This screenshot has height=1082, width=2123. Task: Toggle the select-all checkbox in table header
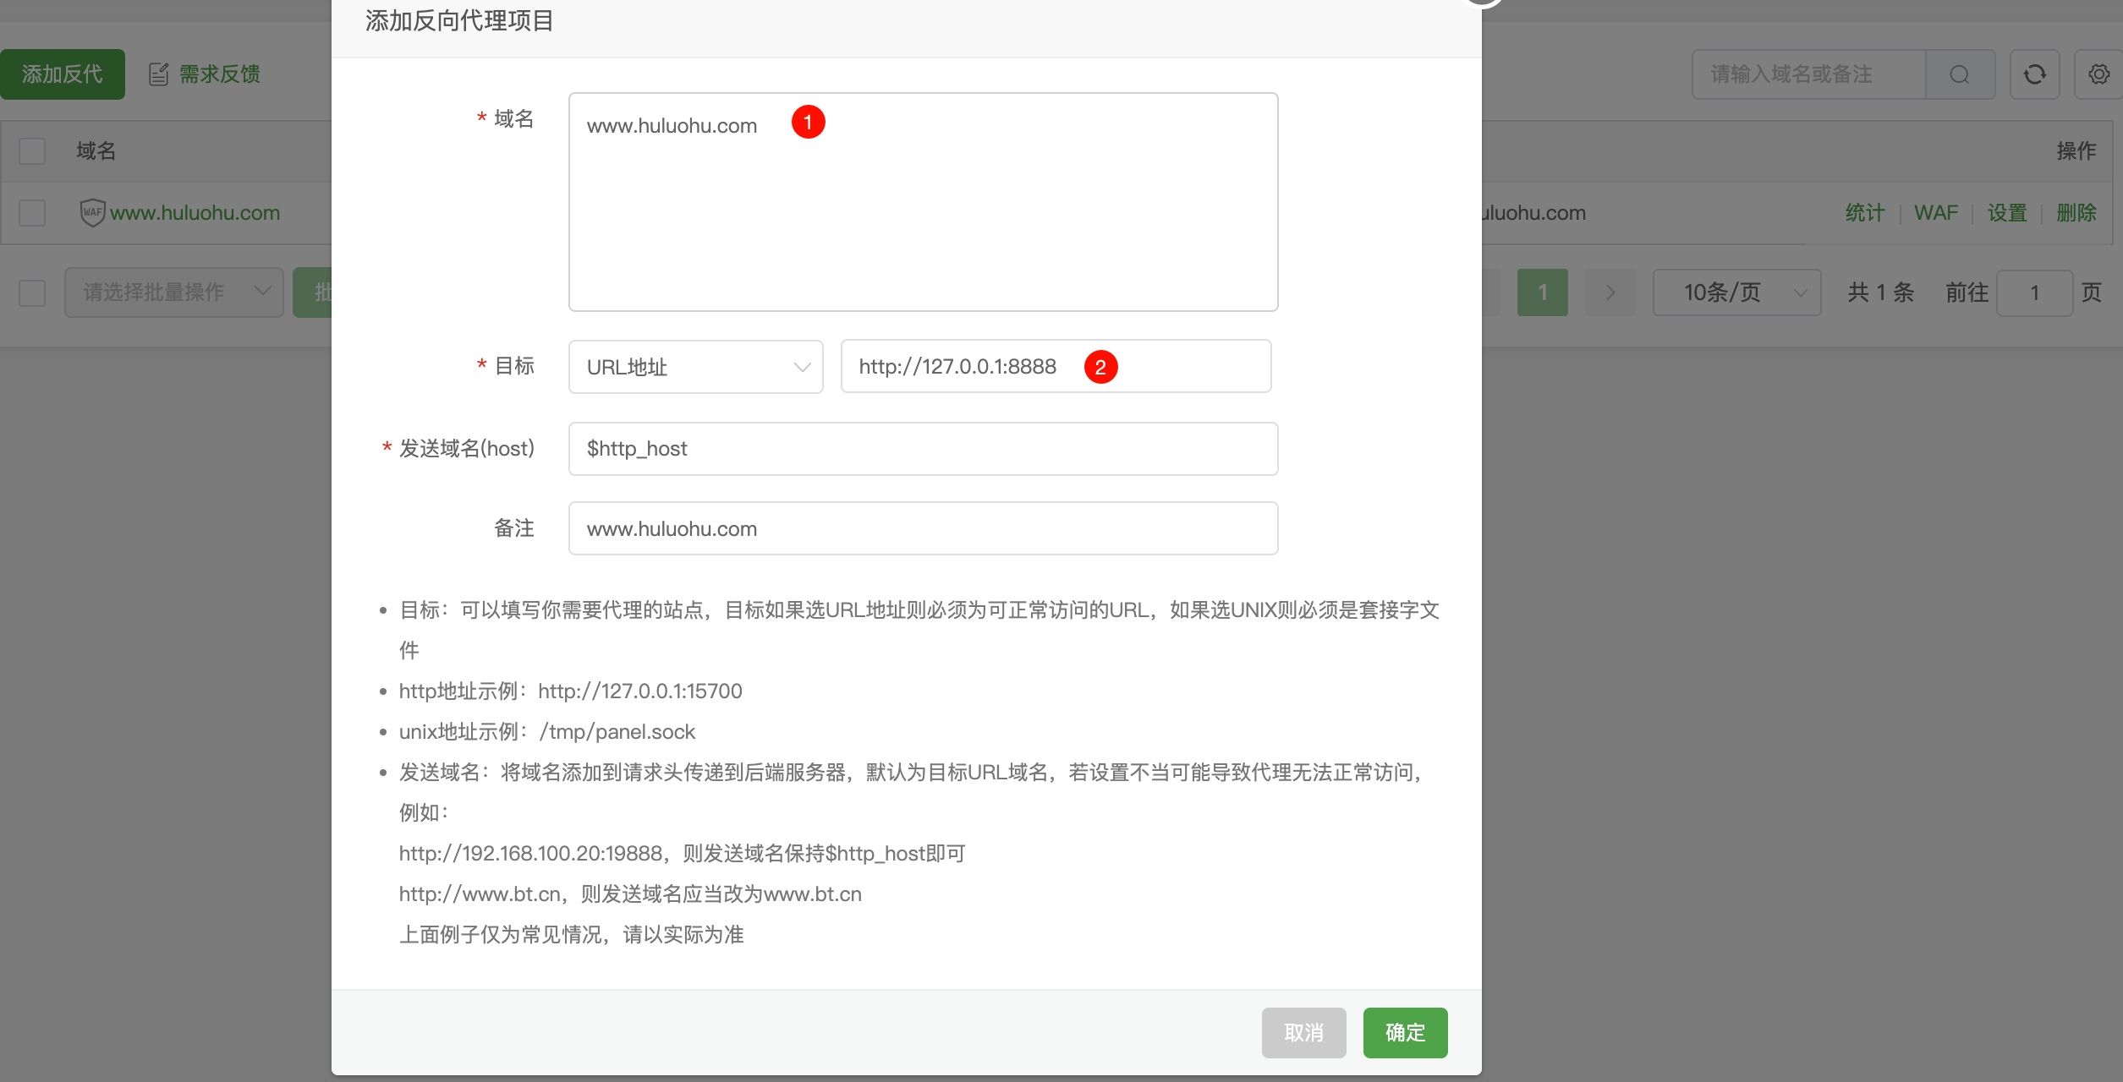(x=32, y=151)
